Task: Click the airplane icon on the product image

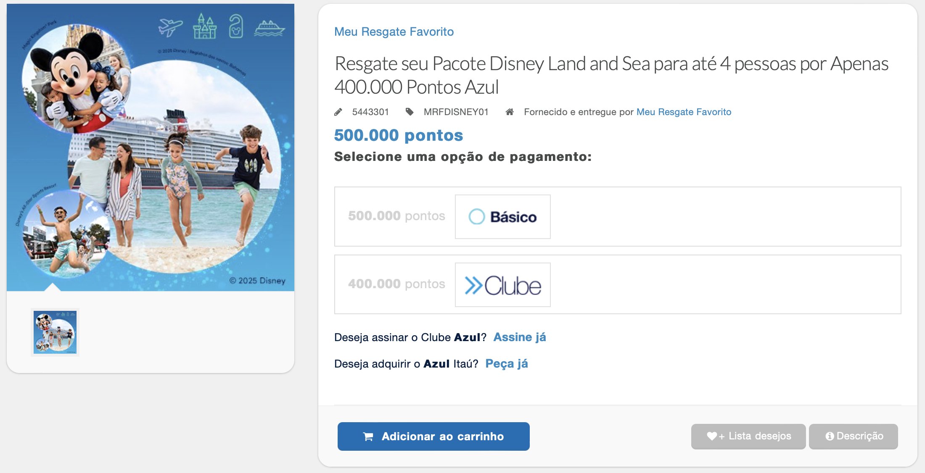Action: coord(170,27)
